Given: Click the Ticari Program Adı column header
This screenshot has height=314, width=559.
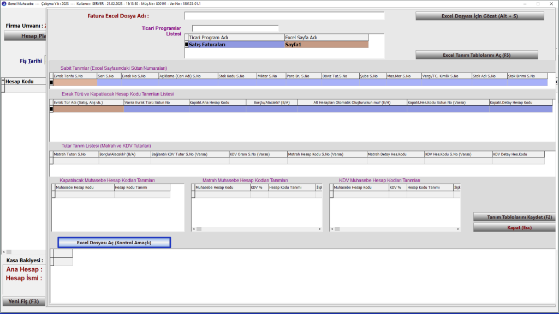Looking at the screenshot, I should point(235,38).
